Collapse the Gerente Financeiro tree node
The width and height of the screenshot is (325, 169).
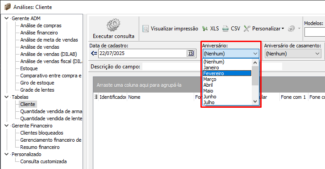[x=6, y=126]
